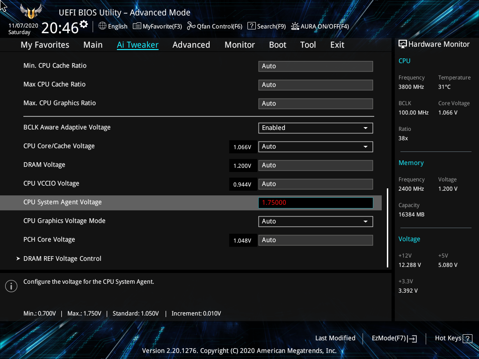Open clock settings gear icon

click(84, 24)
